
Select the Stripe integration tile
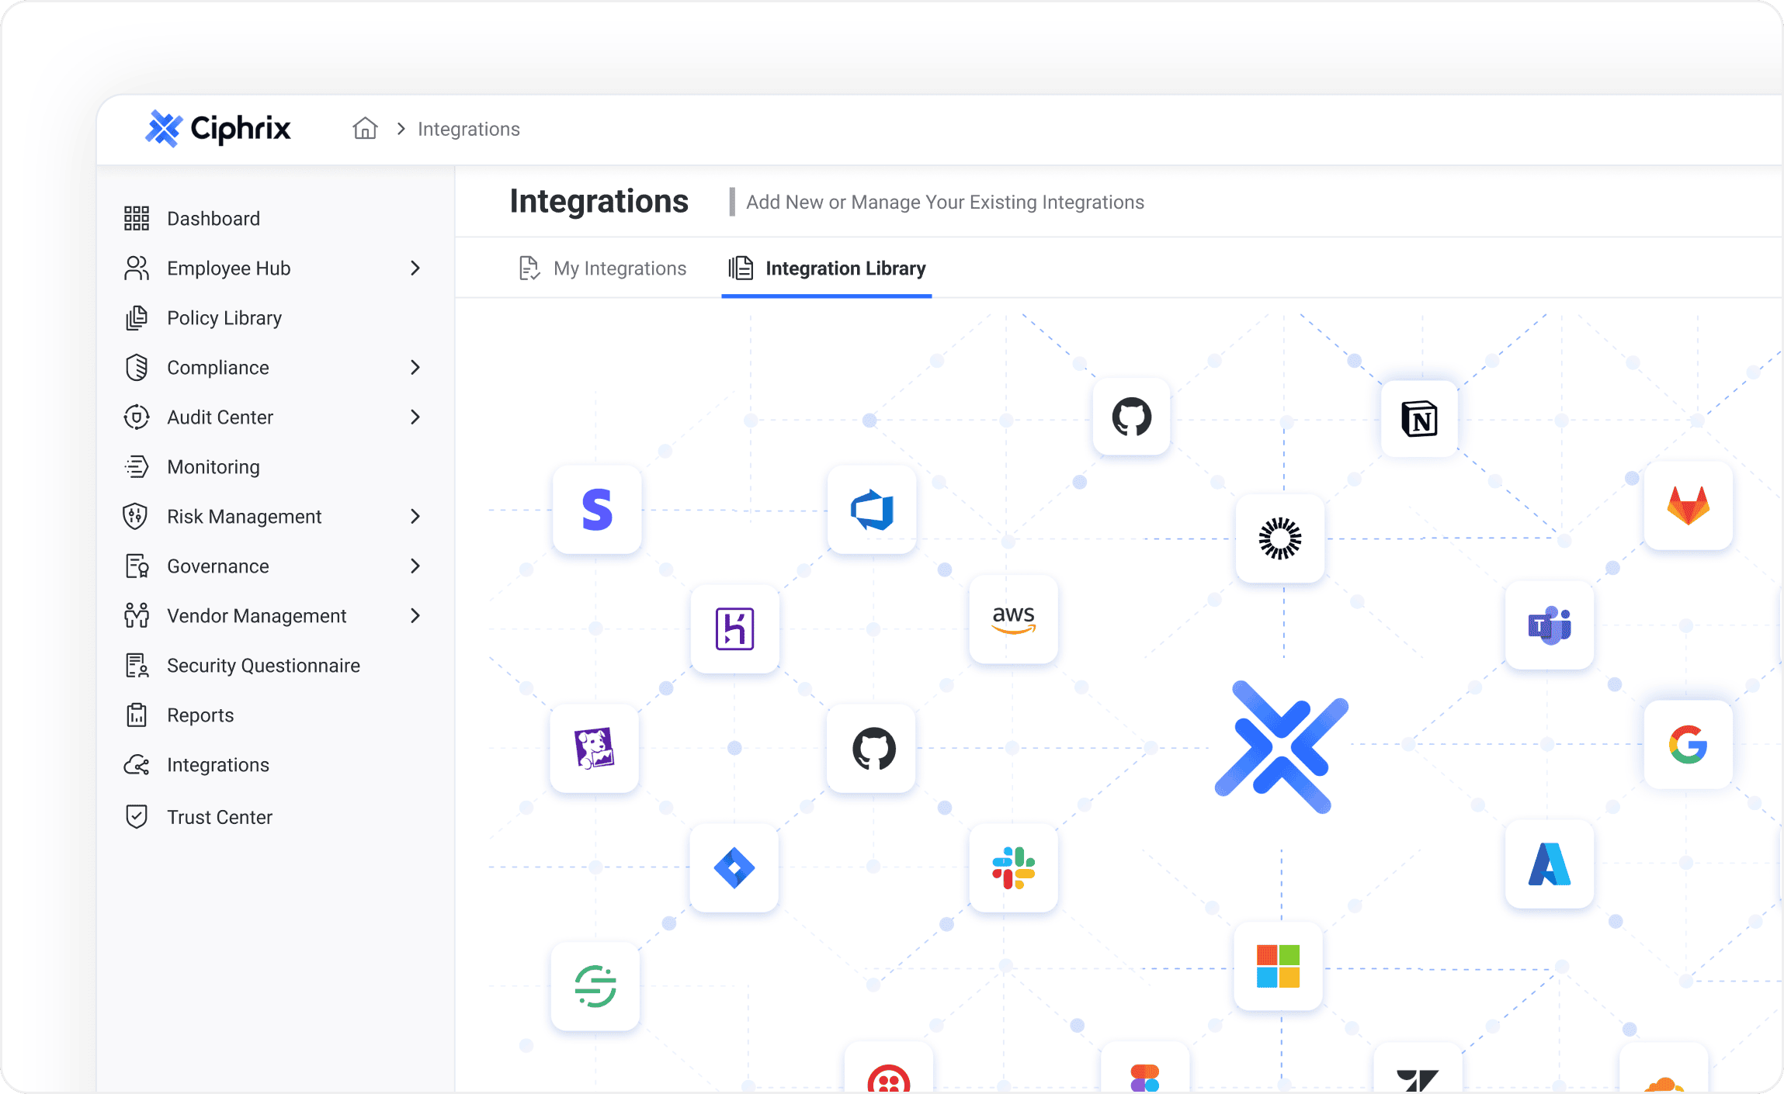(x=597, y=510)
